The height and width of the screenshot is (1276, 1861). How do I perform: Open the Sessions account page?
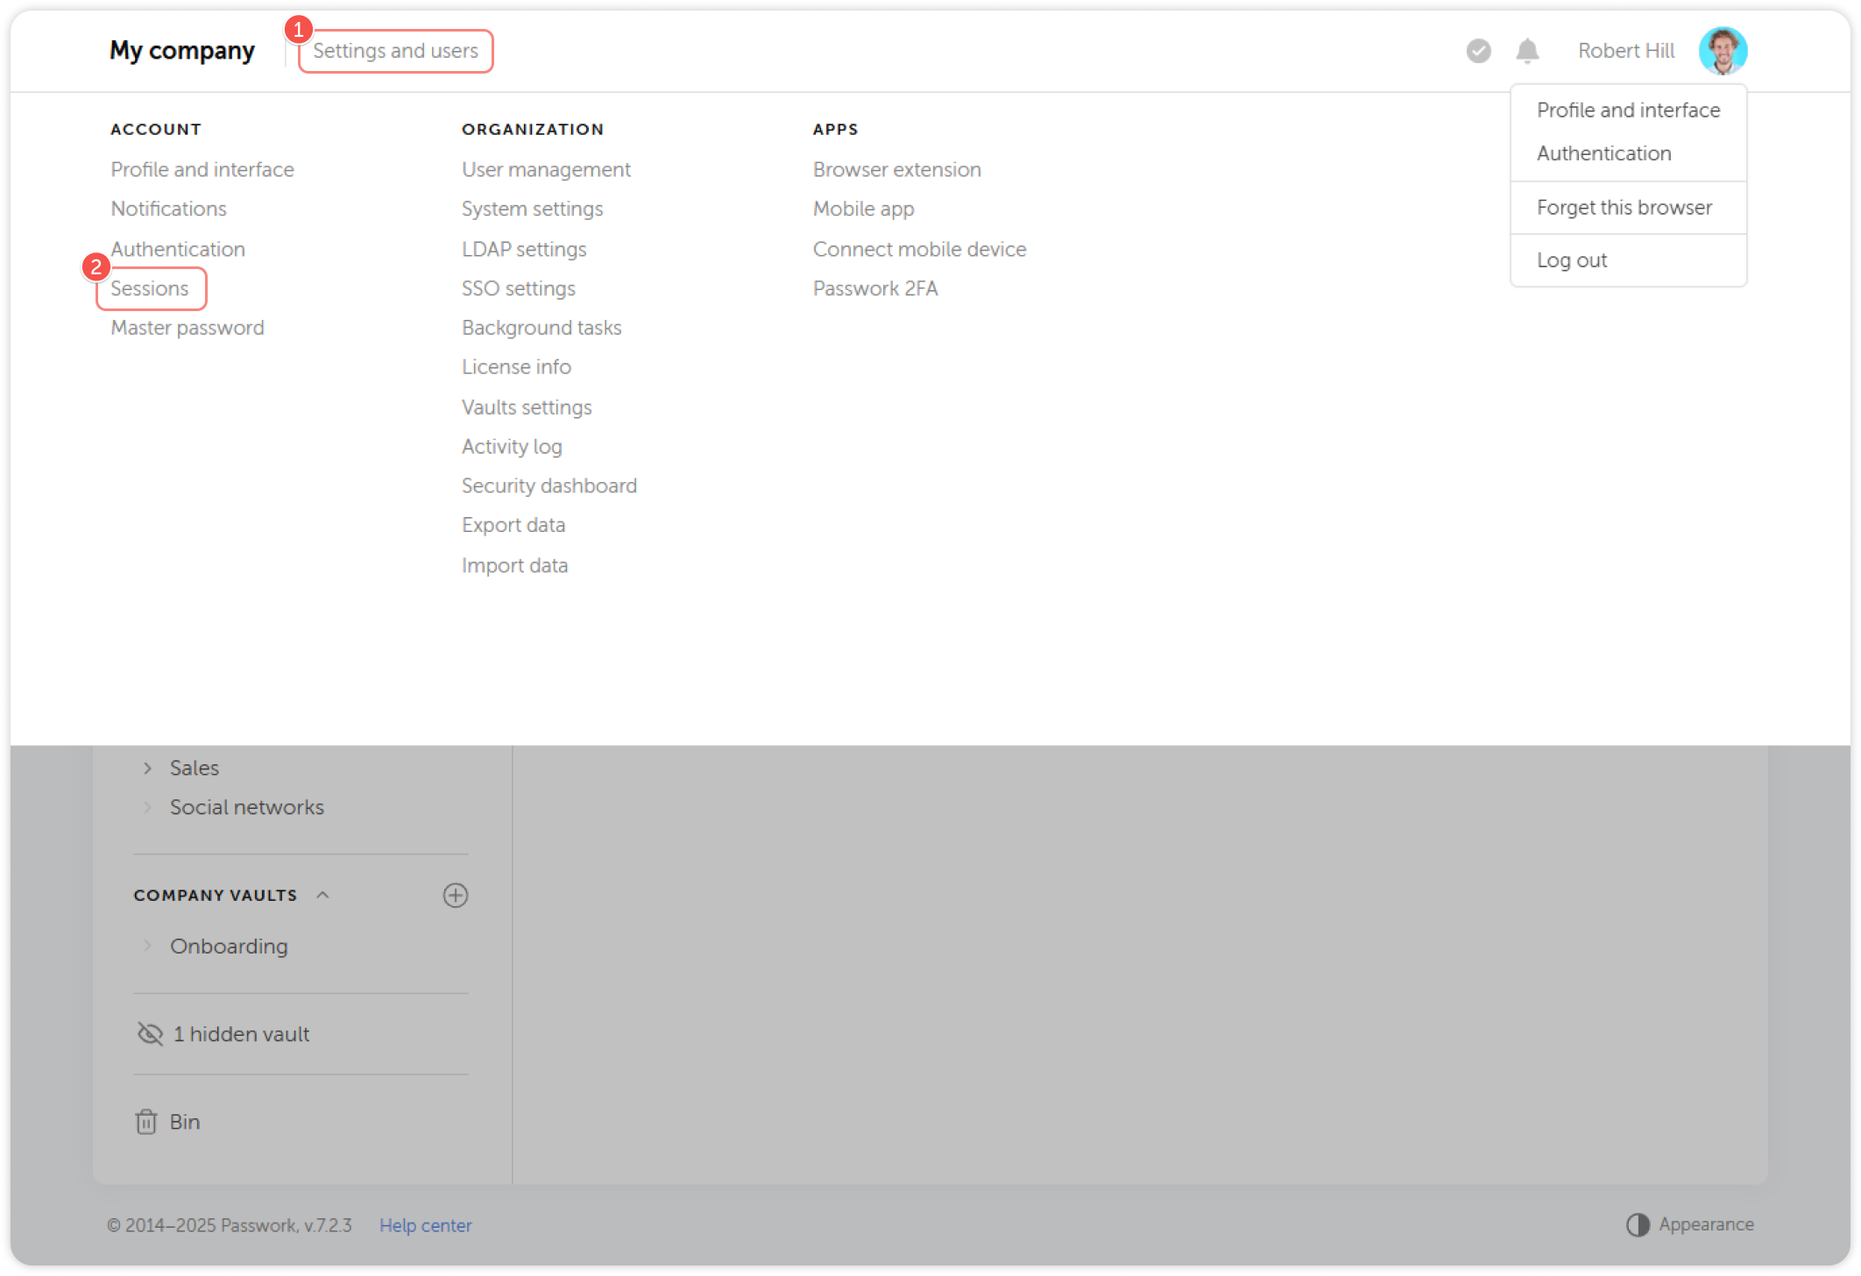pos(150,288)
